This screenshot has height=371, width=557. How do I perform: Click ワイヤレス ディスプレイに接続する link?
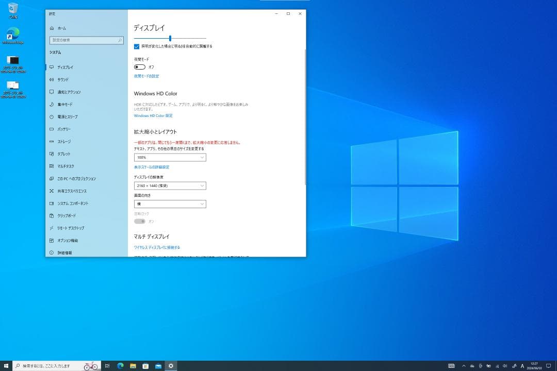[x=157, y=247]
